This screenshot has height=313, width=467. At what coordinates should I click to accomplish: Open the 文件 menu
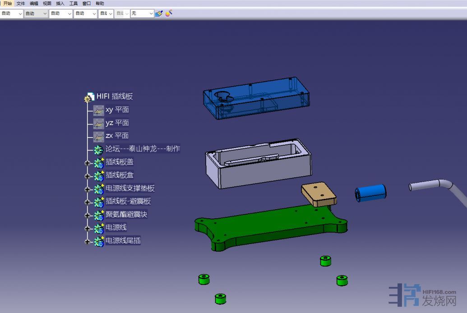(21, 3)
